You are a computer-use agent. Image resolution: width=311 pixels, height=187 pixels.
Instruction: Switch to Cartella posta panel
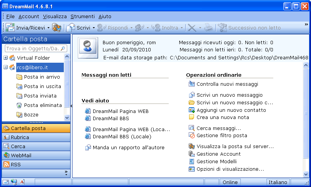point(36,128)
